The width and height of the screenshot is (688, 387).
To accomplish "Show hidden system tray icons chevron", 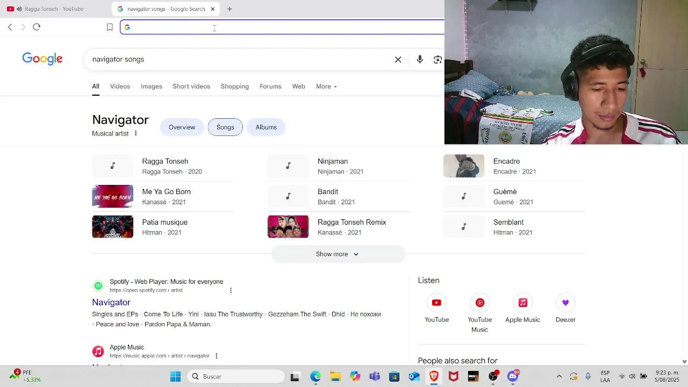I will coord(559,377).
